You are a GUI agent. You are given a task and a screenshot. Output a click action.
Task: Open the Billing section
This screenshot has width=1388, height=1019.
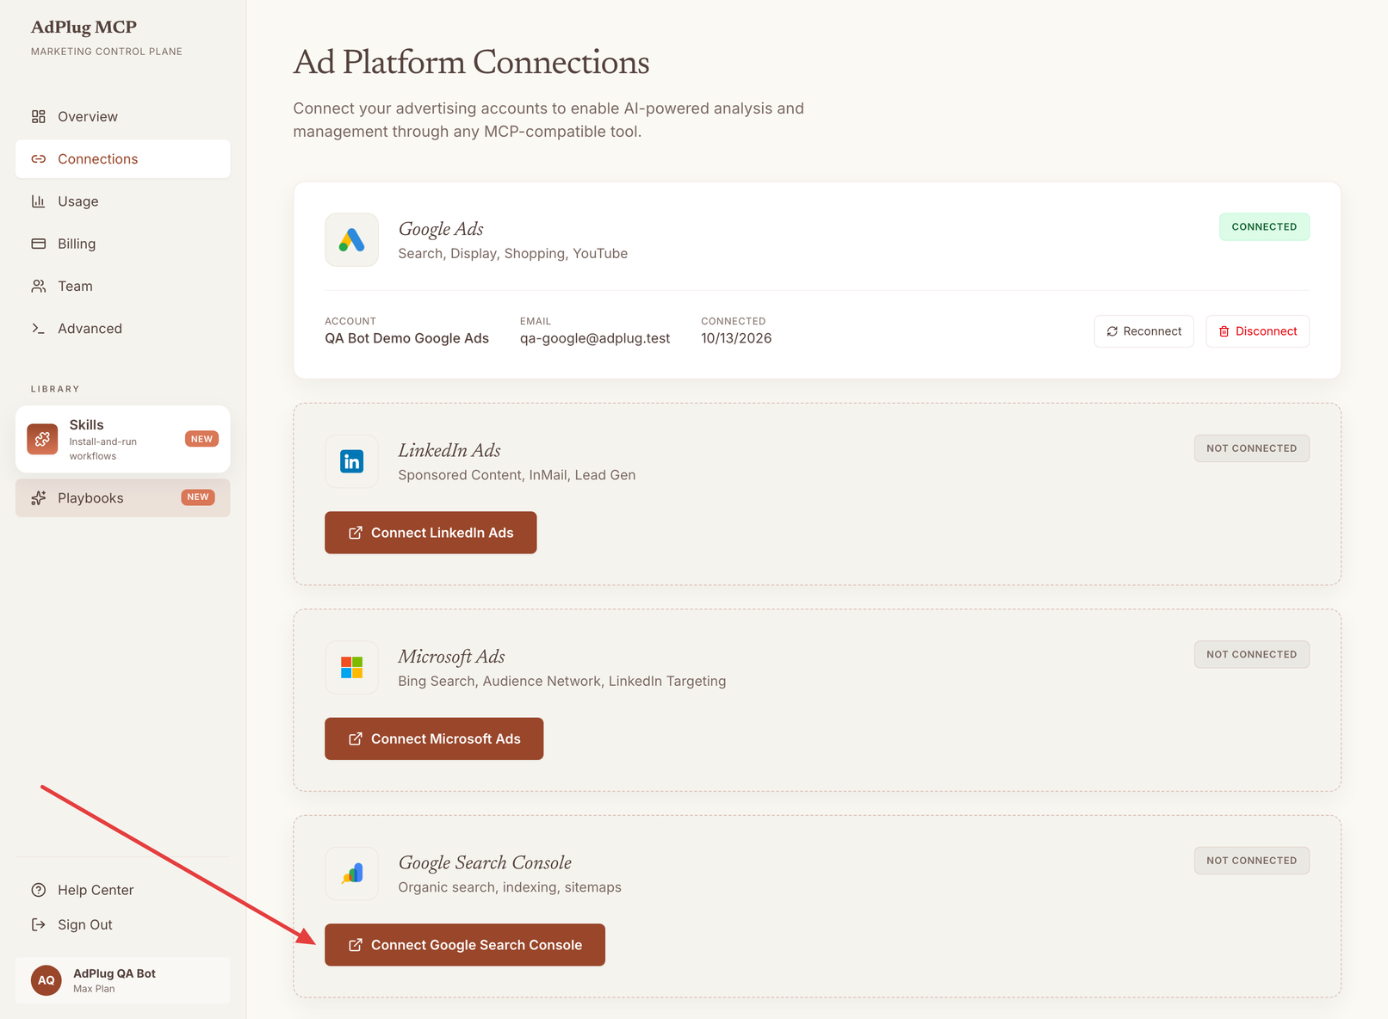click(122, 244)
